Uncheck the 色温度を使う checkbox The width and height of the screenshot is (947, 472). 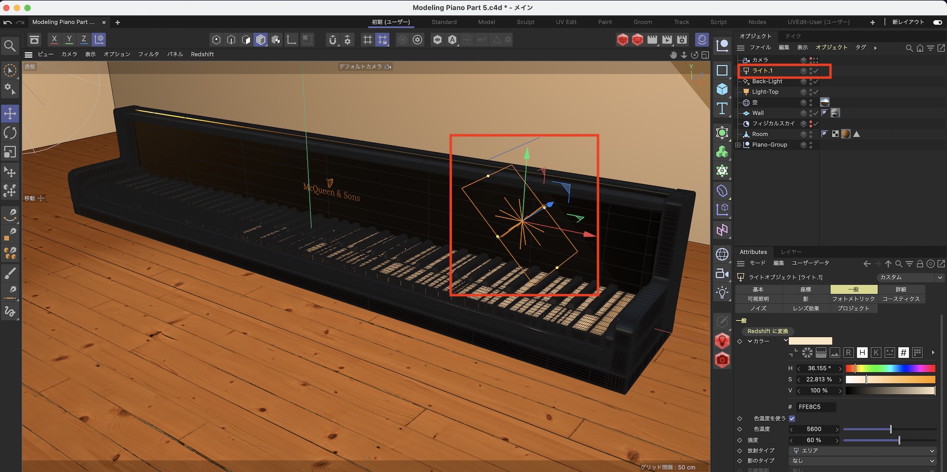[x=792, y=419]
